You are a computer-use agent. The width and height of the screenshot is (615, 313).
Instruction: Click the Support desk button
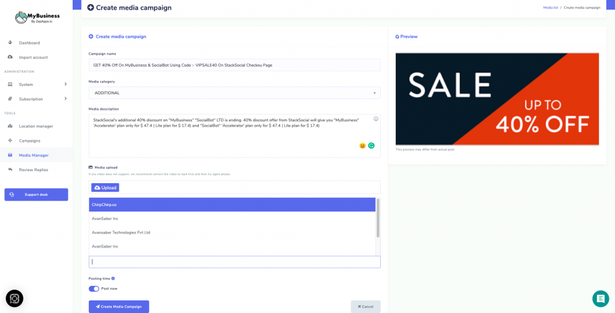point(36,195)
